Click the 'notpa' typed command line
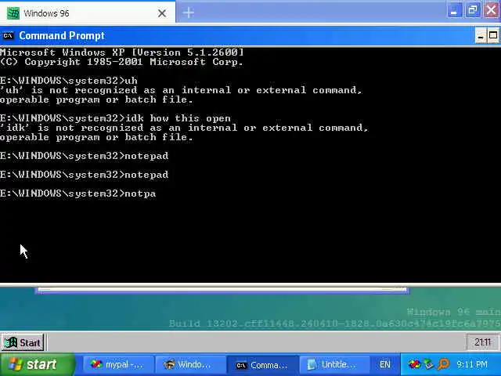 pos(78,193)
